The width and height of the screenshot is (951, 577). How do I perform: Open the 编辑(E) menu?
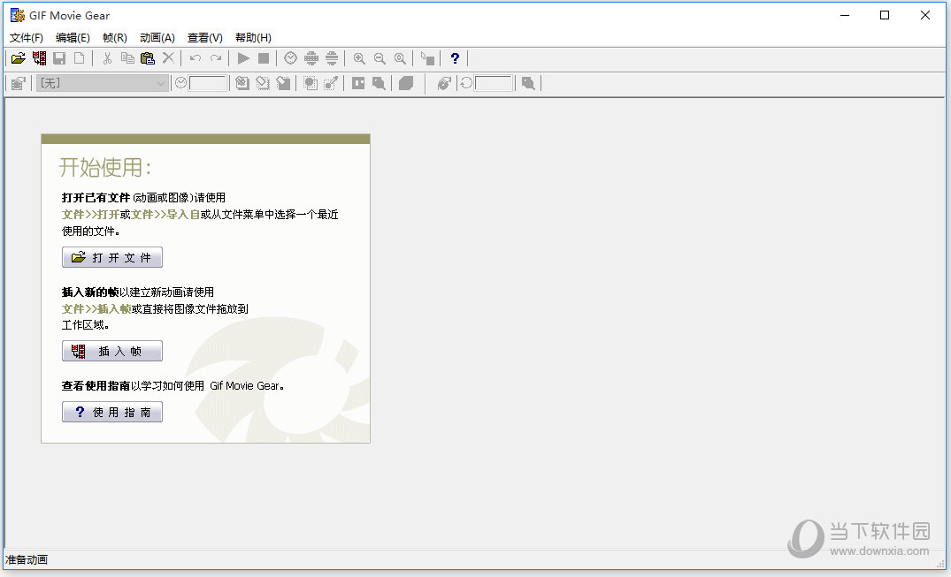pyautogui.click(x=73, y=38)
